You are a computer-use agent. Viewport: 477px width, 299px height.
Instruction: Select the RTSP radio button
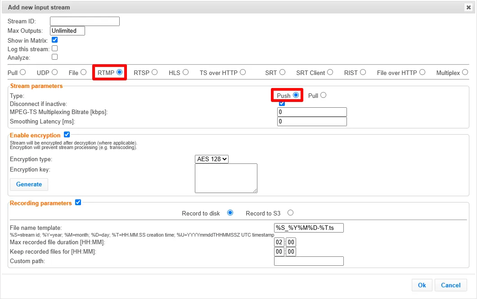(x=155, y=72)
